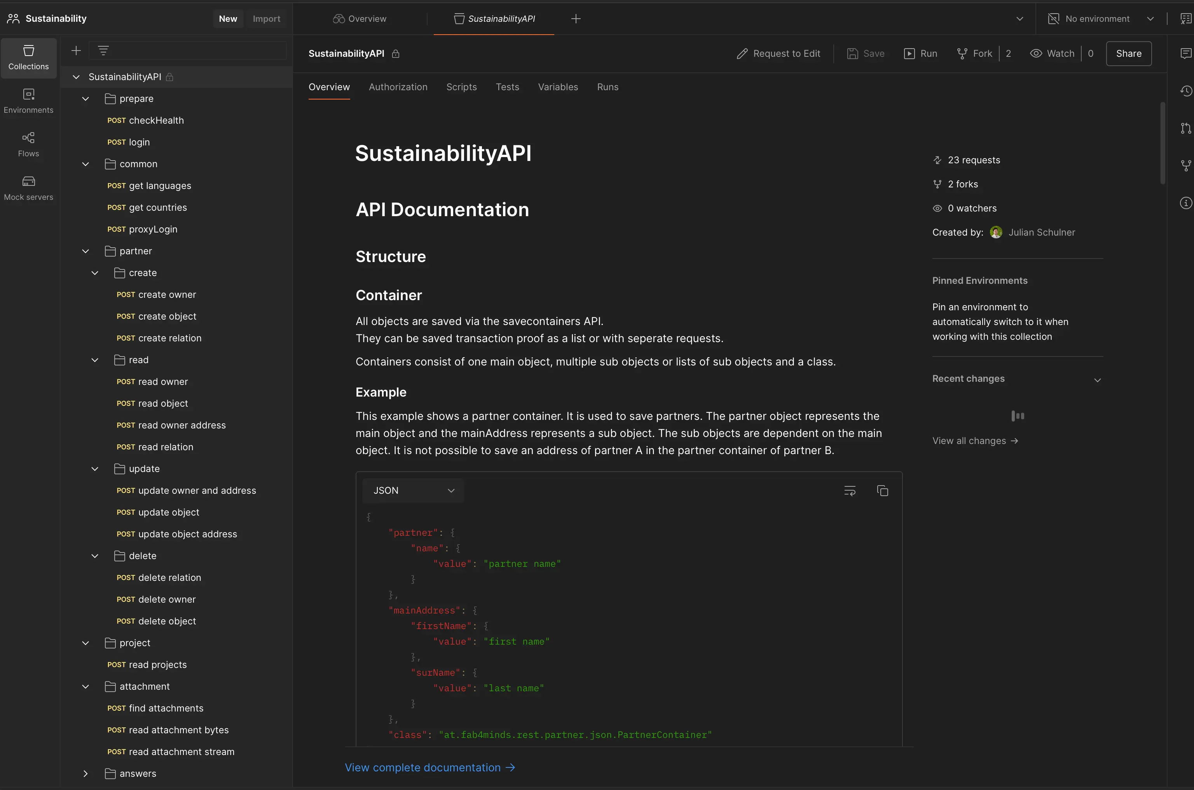1194x790 pixels.
Task: Click the Julian Schulner creator name
Action: pos(1042,232)
